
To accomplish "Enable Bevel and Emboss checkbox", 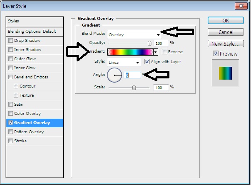I will click(x=10, y=77).
